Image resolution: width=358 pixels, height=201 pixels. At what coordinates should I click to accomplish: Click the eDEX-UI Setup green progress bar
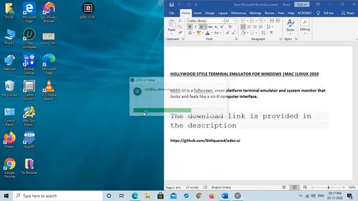[x=162, y=111]
